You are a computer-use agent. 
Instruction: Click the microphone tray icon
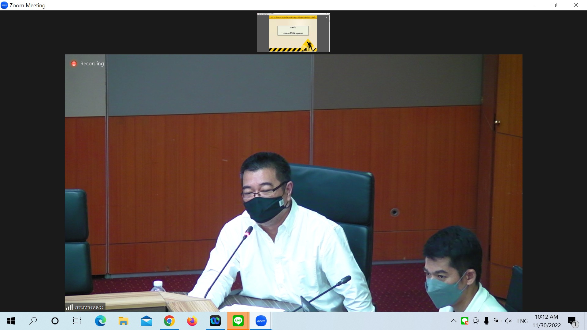(x=486, y=321)
